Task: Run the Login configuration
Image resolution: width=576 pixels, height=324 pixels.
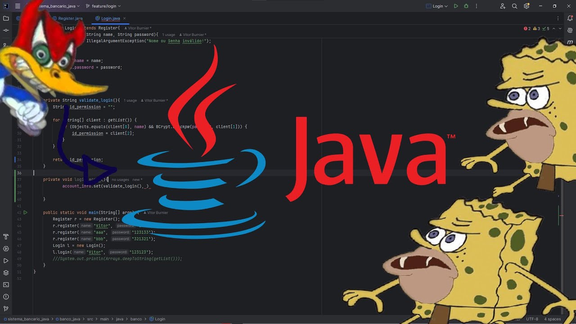Action: click(x=456, y=6)
